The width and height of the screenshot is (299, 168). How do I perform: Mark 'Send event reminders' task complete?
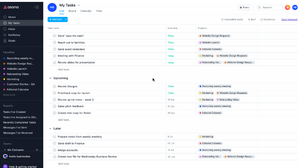pos(55,49)
